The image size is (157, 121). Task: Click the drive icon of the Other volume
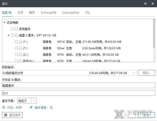[x=20, y=48]
